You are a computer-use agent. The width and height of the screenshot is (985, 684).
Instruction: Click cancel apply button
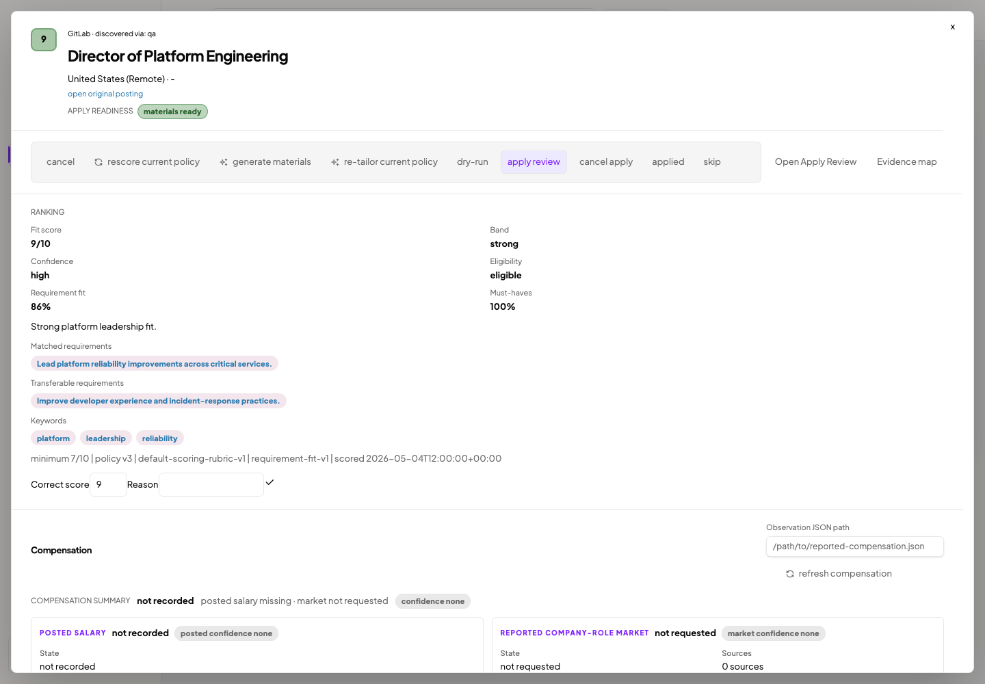pyautogui.click(x=606, y=162)
